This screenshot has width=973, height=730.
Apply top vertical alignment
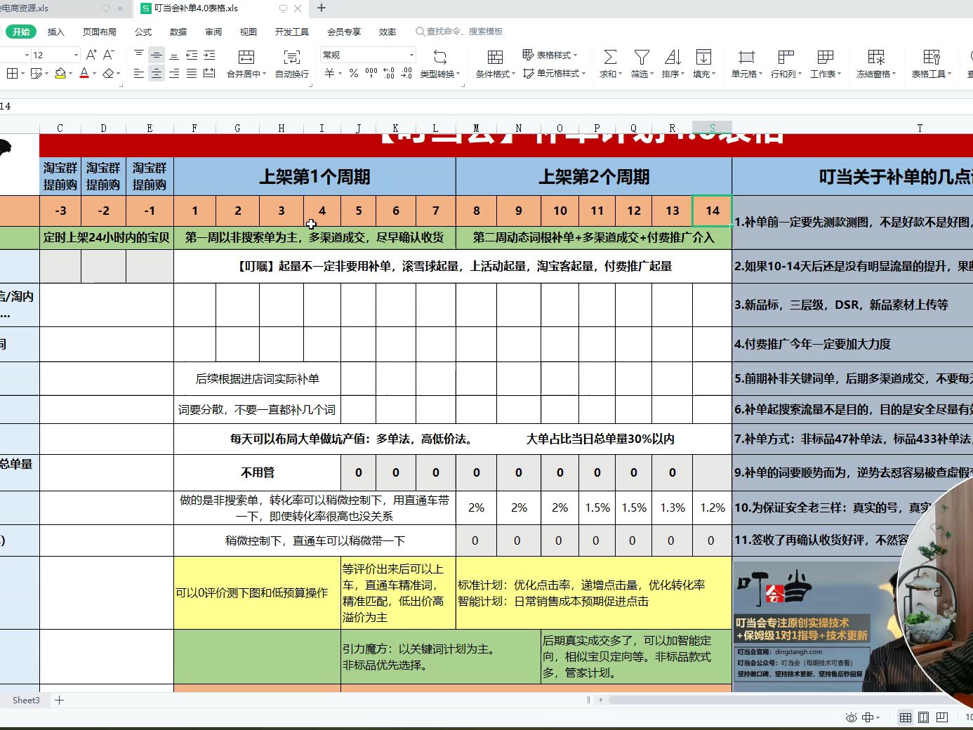[x=139, y=55]
